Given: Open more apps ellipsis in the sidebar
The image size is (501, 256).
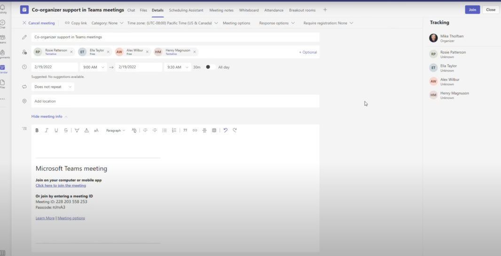Looking at the screenshot, I should point(2,99).
